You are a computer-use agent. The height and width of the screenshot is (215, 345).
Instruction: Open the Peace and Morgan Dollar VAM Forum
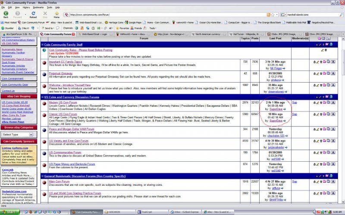[72, 129]
